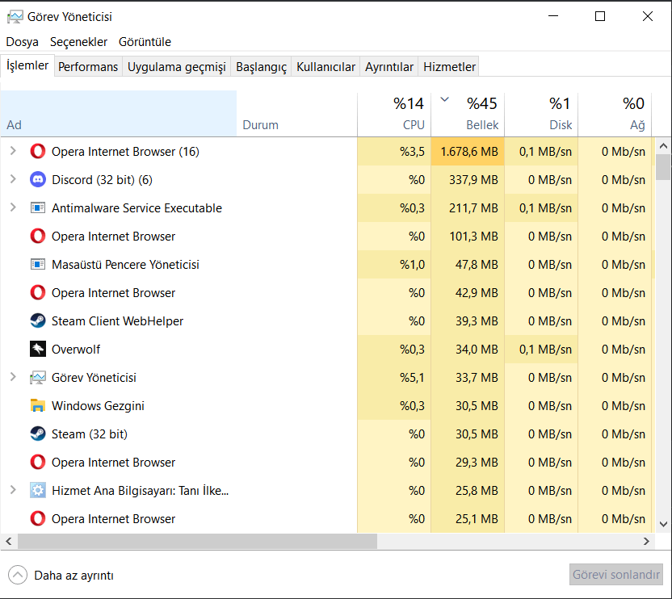Click the Opera icon in the 101,3 MB row
This screenshot has width=672, height=599.
38,236
